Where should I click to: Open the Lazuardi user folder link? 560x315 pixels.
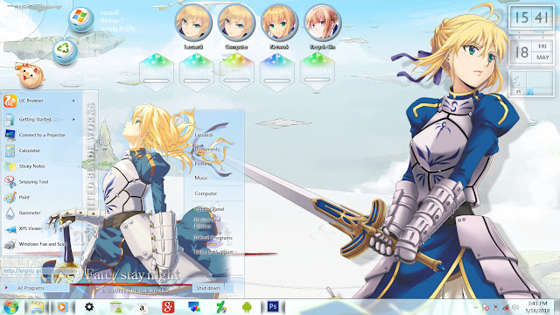204,135
